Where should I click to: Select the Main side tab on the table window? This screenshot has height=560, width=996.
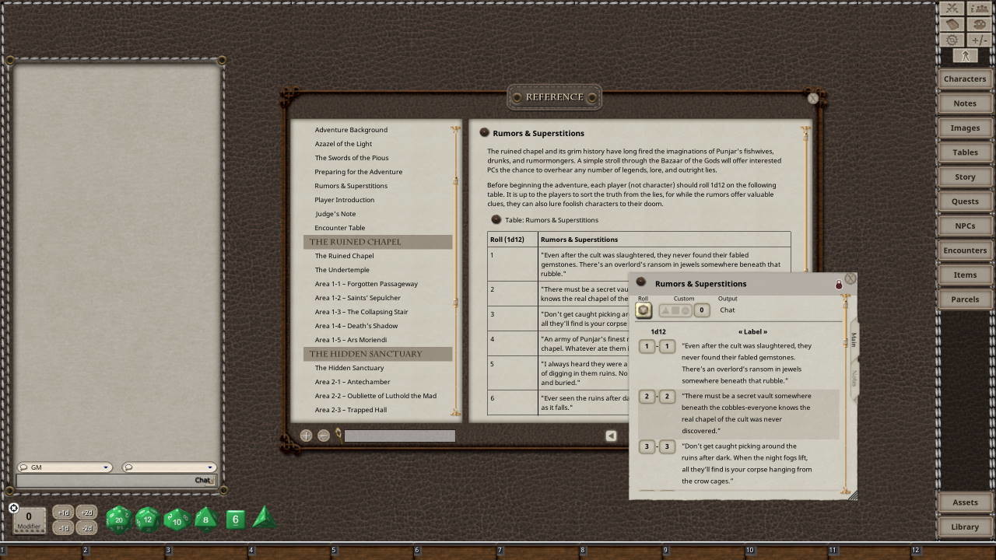tap(853, 340)
